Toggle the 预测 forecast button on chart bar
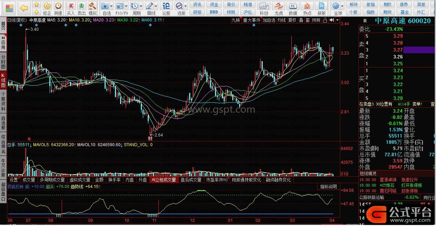This screenshot has height=226, width=437. pos(316,20)
